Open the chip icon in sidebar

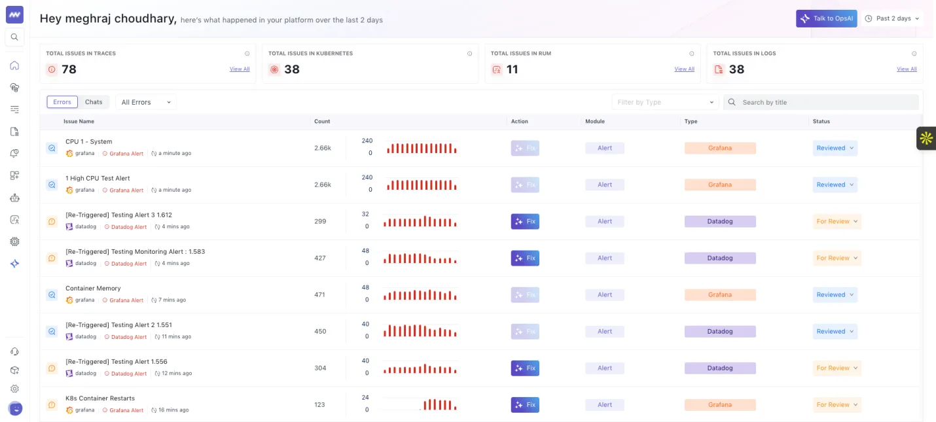pos(14,241)
